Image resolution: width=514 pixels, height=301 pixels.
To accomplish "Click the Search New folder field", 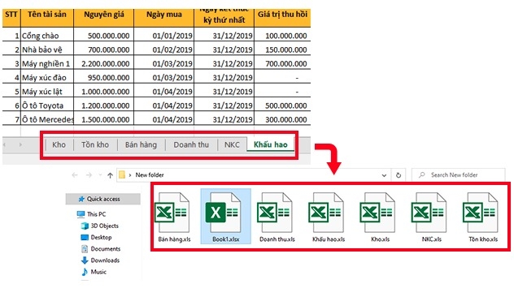I will (458, 175).
